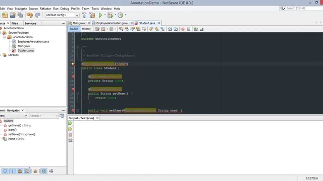323x181 pixels.
Task: Click the Comment icon in the editor toolbar
Action: tap(196, 29)
